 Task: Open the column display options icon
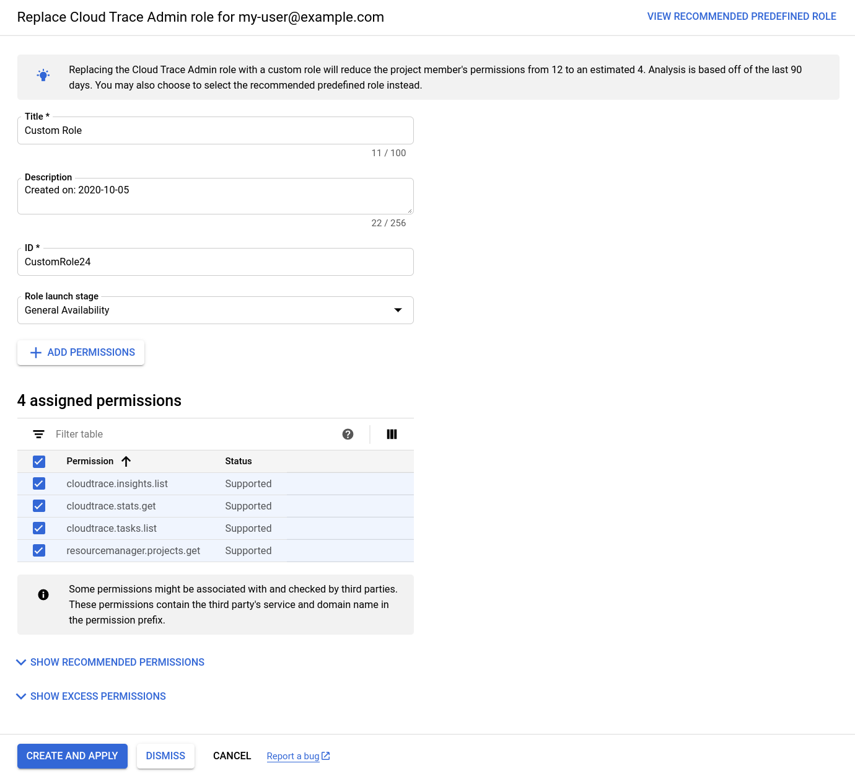(x=392, y=434)
